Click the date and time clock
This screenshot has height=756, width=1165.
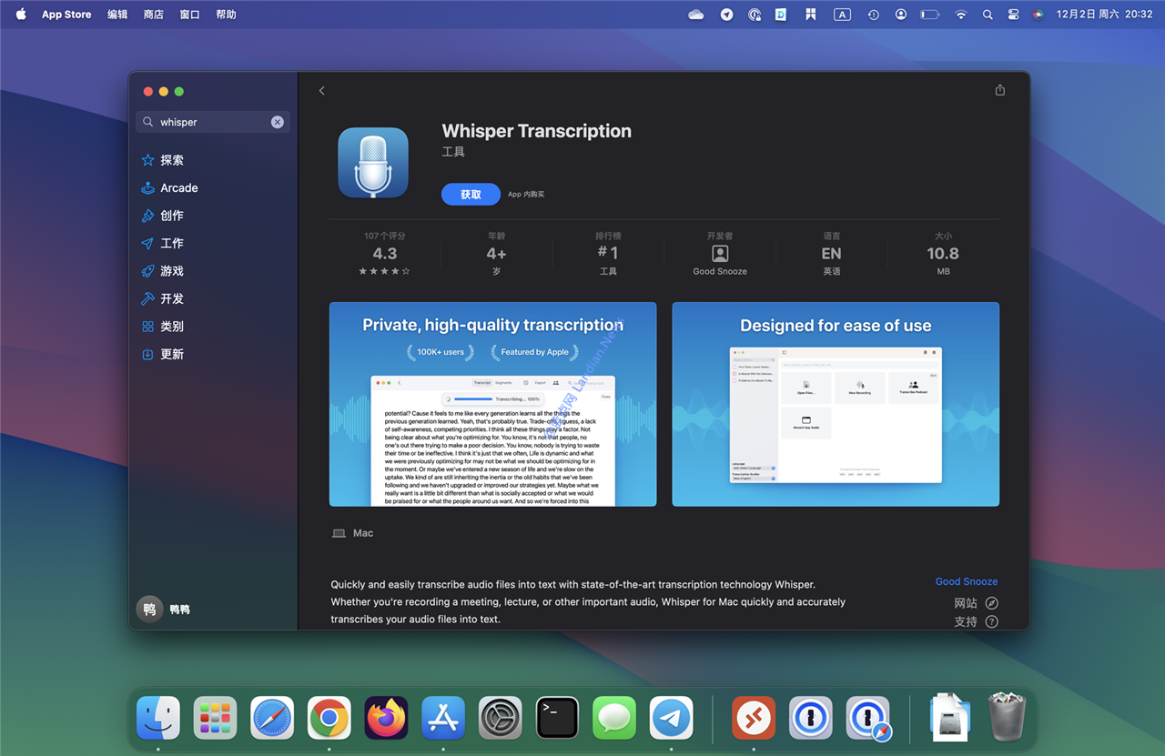(x=1104, y=15)
